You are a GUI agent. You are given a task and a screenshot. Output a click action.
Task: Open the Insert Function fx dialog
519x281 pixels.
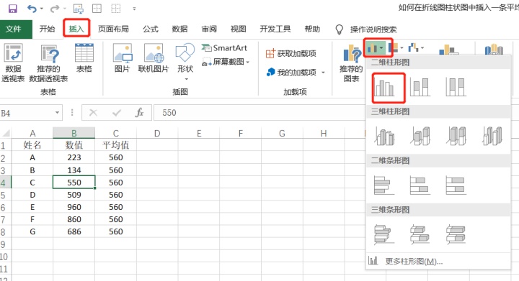tap(139, 113)
